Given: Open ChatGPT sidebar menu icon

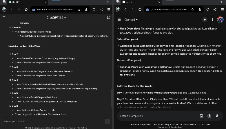Looking at the screenshot, I should tap(4, 17).
